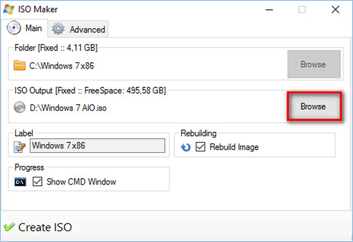Click the blue rebuild arrow icon

click(x=186, y=147)
